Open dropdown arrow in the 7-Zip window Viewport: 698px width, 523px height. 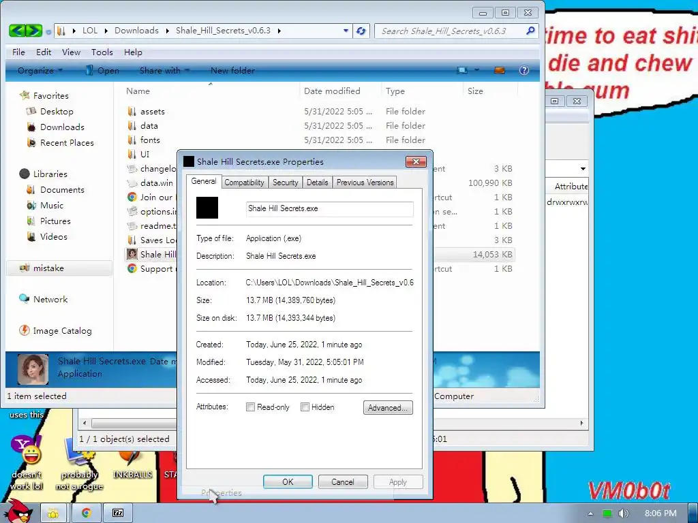point(583,169)
